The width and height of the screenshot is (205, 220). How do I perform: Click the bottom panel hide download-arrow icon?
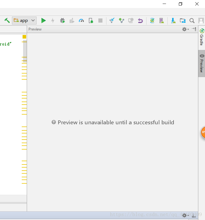tap(194, 215)
